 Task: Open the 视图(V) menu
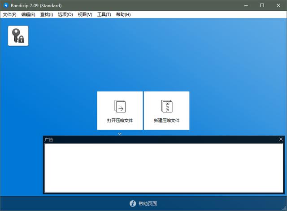pos(85,15)
